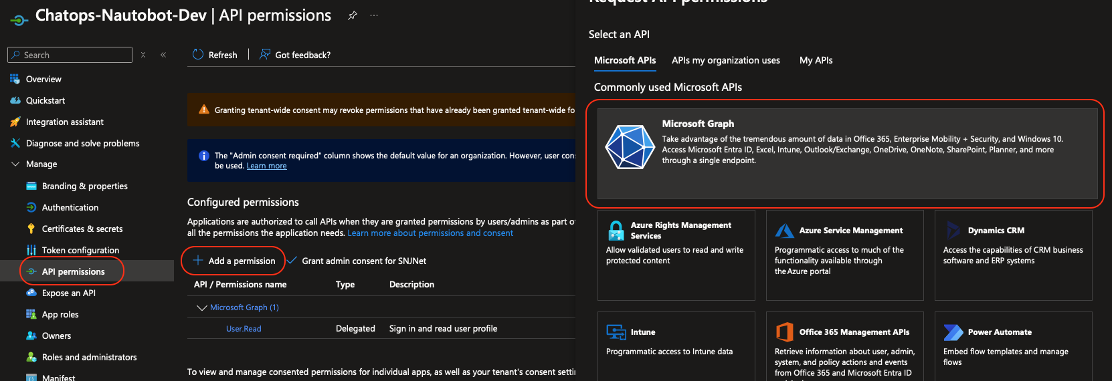Screen dimensions: 1112x381
Task: Click the Authentication icon
Action: [31, 207]
